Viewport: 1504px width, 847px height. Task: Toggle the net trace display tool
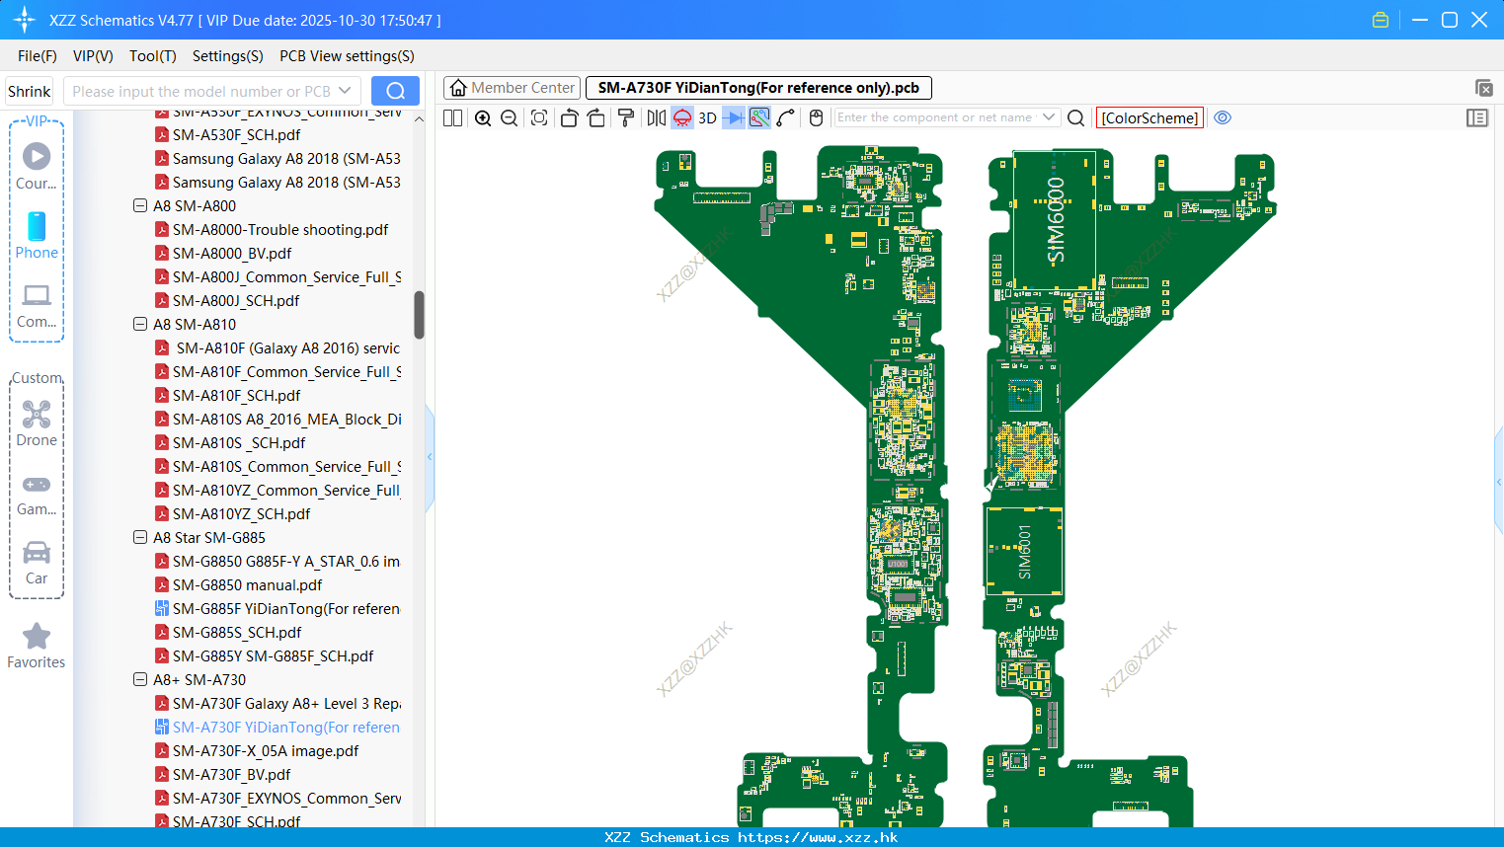pyautogui.click(x=759, y=117)
